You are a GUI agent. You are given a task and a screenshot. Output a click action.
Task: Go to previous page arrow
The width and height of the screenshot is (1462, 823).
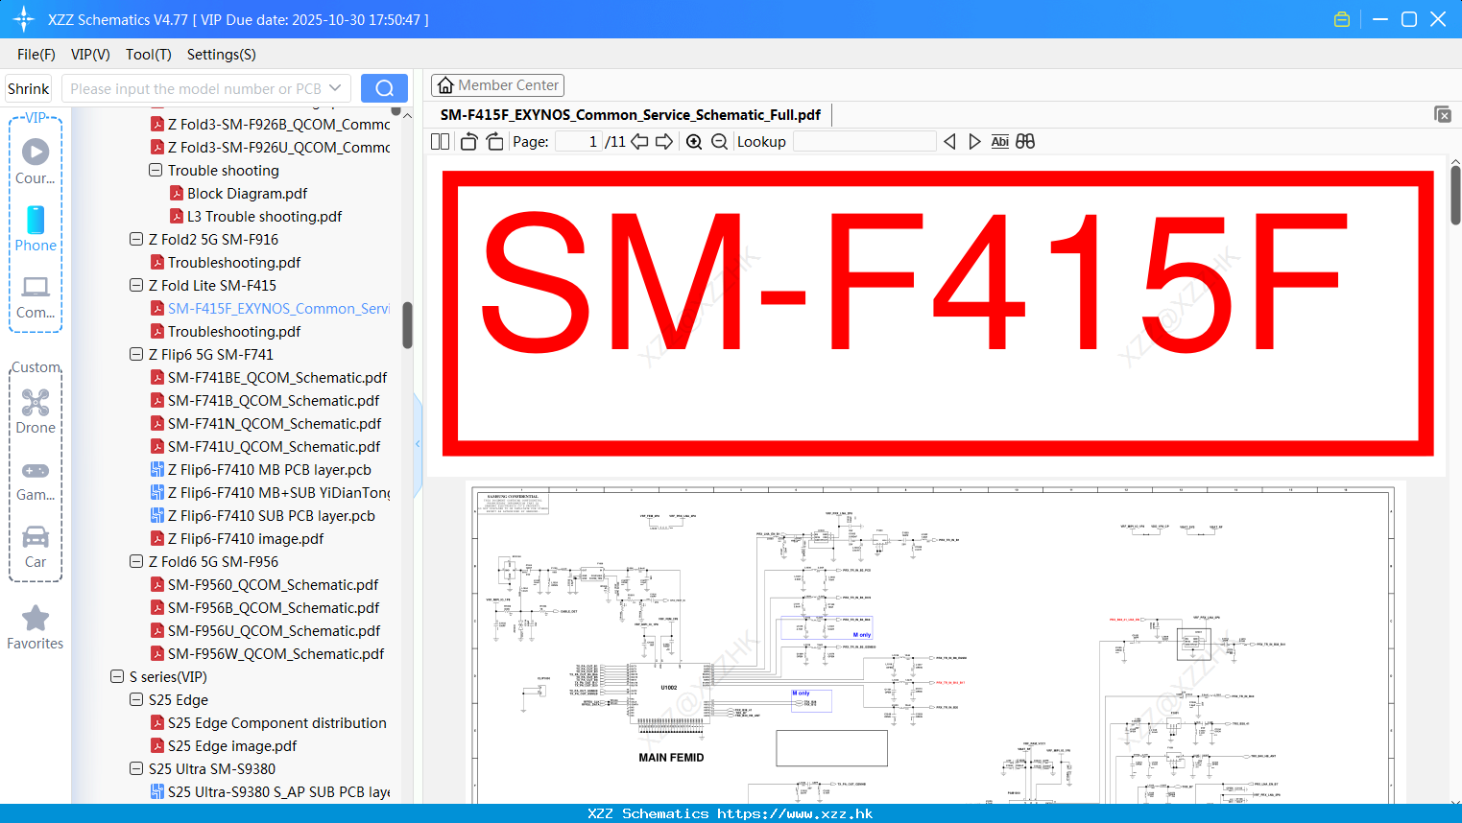coord(639,142)
